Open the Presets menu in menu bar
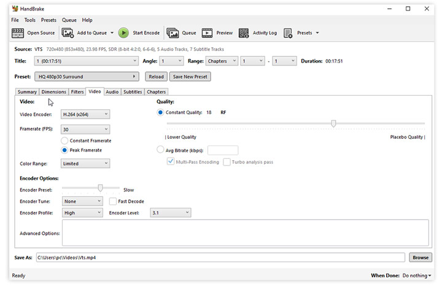Image resolution: width=442 pixels, height=286 pixels. (x=48, y=20)
